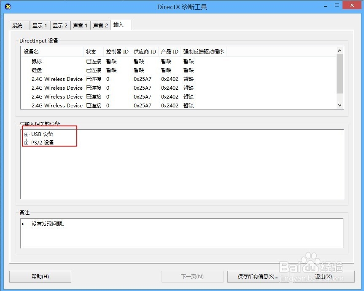Click the device list scroll-up arrow
364x291 pixels.
[x=340, y=50]
